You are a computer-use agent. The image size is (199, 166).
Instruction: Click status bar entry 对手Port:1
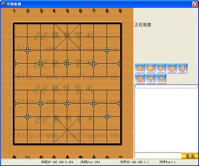168,162
